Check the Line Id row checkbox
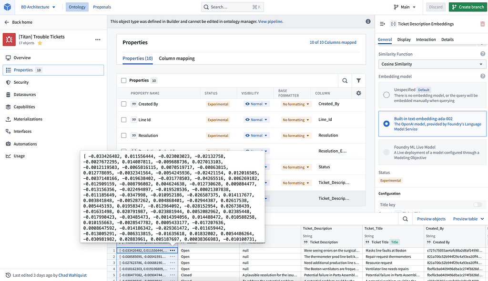The image size is (488, 281). click(x=123, y=120)
